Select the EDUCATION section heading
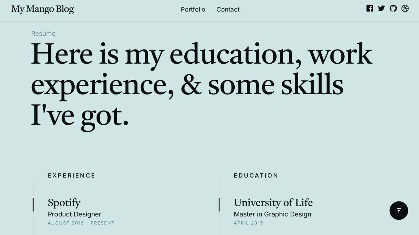 click(x=256, y=176)
